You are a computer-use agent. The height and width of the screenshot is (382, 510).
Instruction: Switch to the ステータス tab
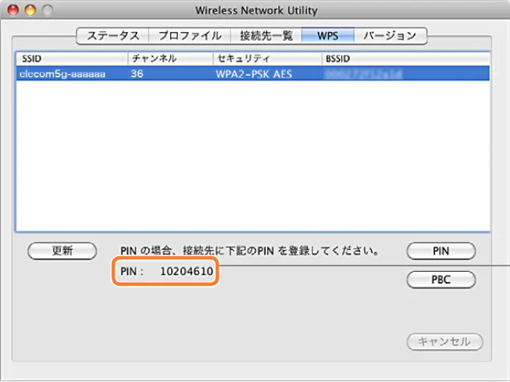(x=112, y=36)
